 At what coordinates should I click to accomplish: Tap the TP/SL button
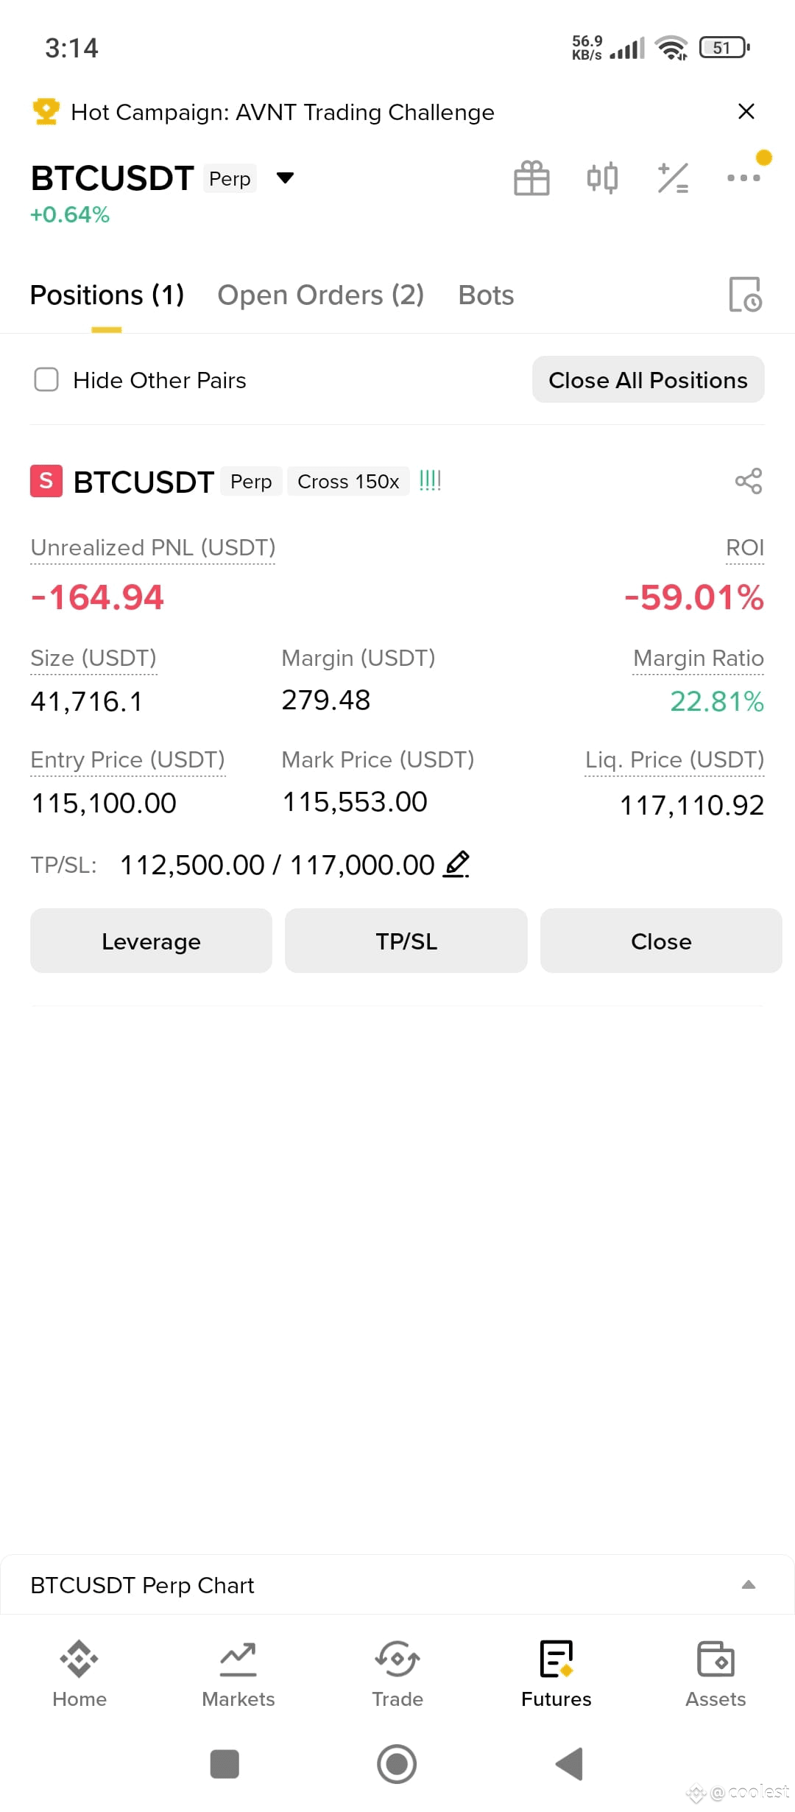(x=406, y=941)
